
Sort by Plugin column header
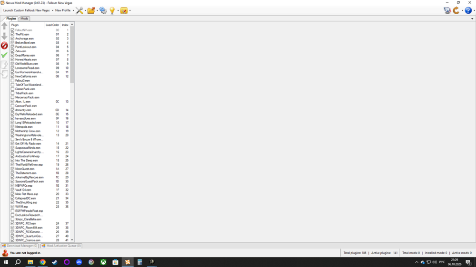(x=27, y=25)
